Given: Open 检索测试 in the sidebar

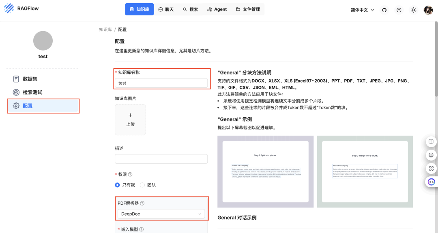Looking at the screenshot, I should (x=43, y=92).
